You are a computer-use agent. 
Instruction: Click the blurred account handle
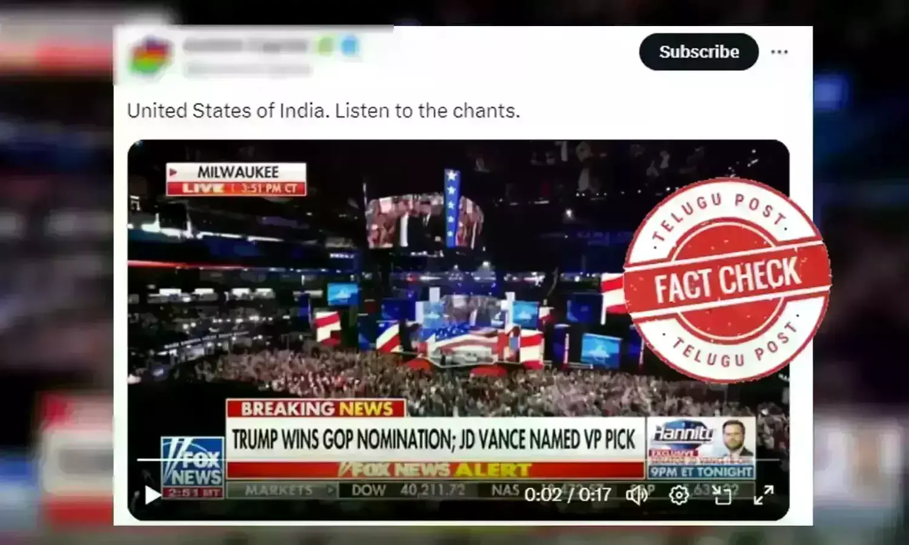click(247, 69)
